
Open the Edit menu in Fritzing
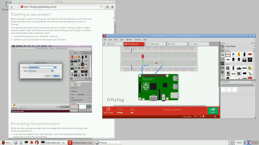tap(110, 40)
